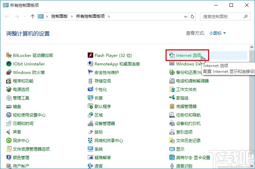Click 英特尔® 显卡设置 icon
Screen dimensions: 255x169
tap(172, 157)
